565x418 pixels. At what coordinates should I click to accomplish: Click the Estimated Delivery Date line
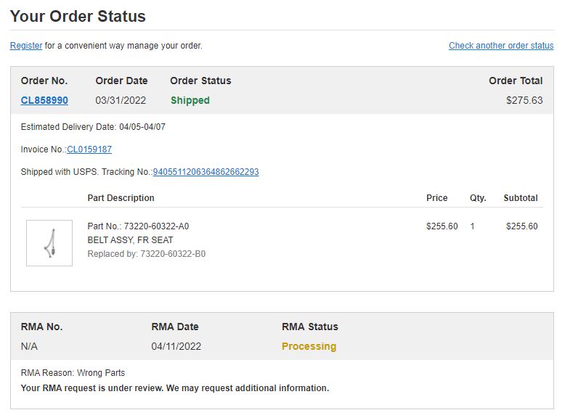coord(93,127)
